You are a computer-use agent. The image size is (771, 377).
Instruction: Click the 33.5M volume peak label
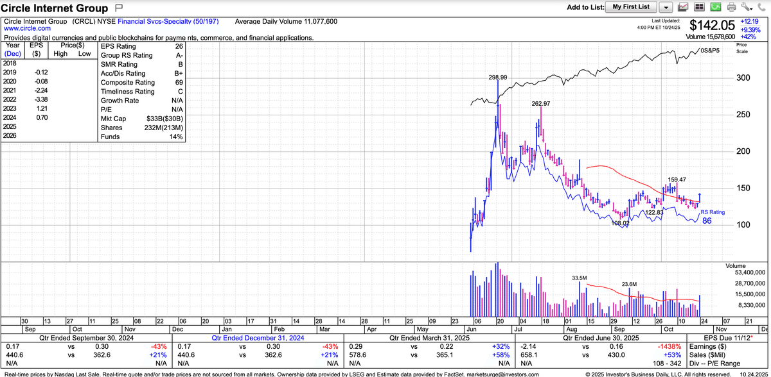coord(580,278)
